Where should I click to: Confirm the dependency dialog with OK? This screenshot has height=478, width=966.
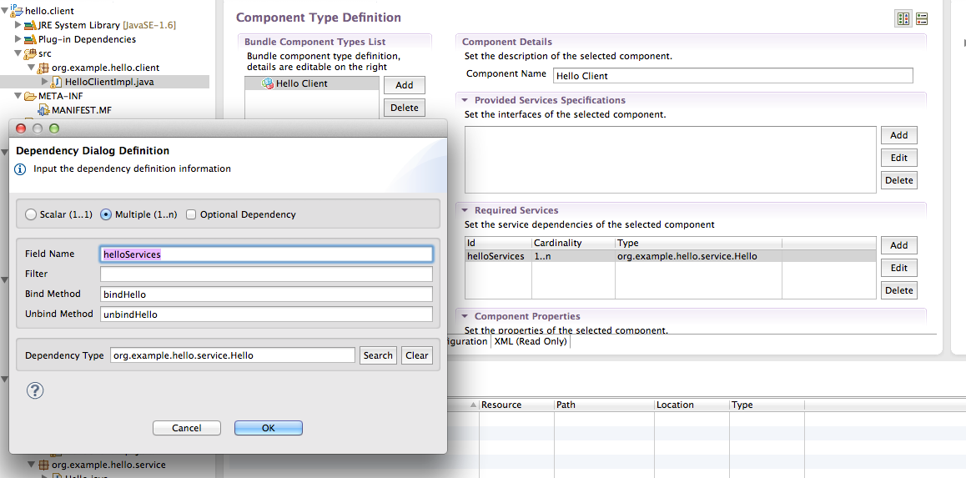[x=269, y=428]
